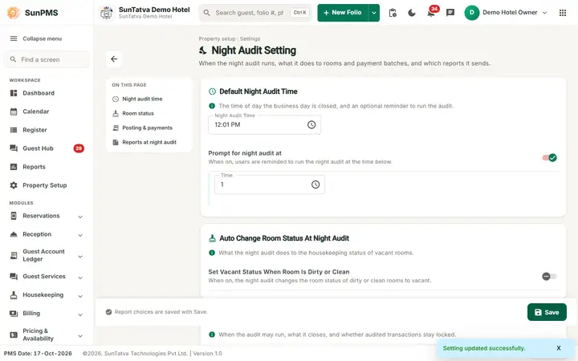The width and height of the screenshot is (578, 361).
Task: Click the Calendar sidebar icon
Action: click(x=14, y=112)
